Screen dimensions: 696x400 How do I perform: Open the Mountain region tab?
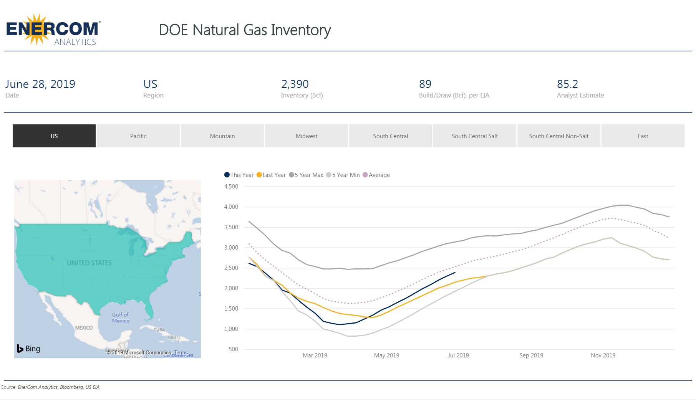[x=222, y=136]
